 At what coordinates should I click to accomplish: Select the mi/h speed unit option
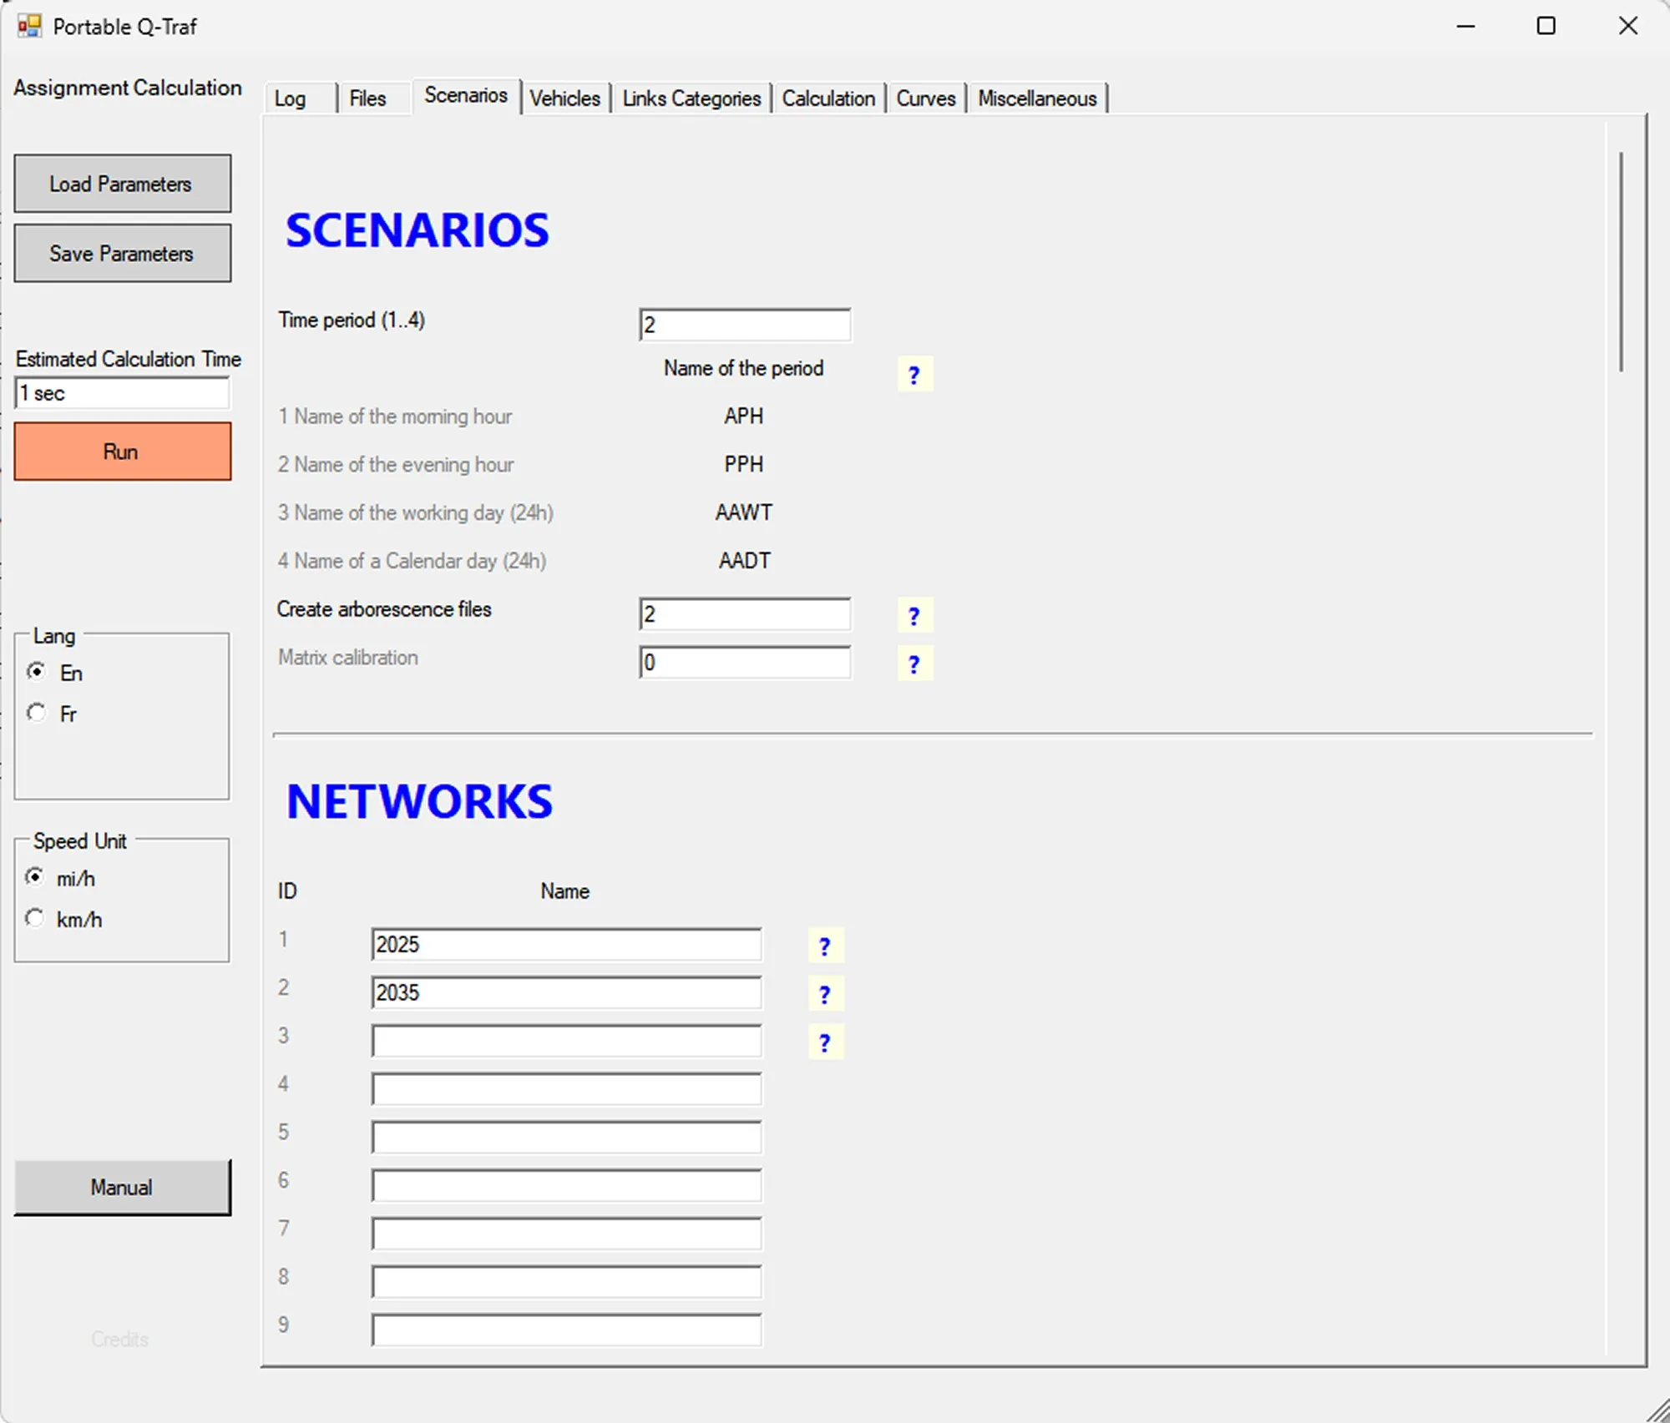tap(35, 877)
